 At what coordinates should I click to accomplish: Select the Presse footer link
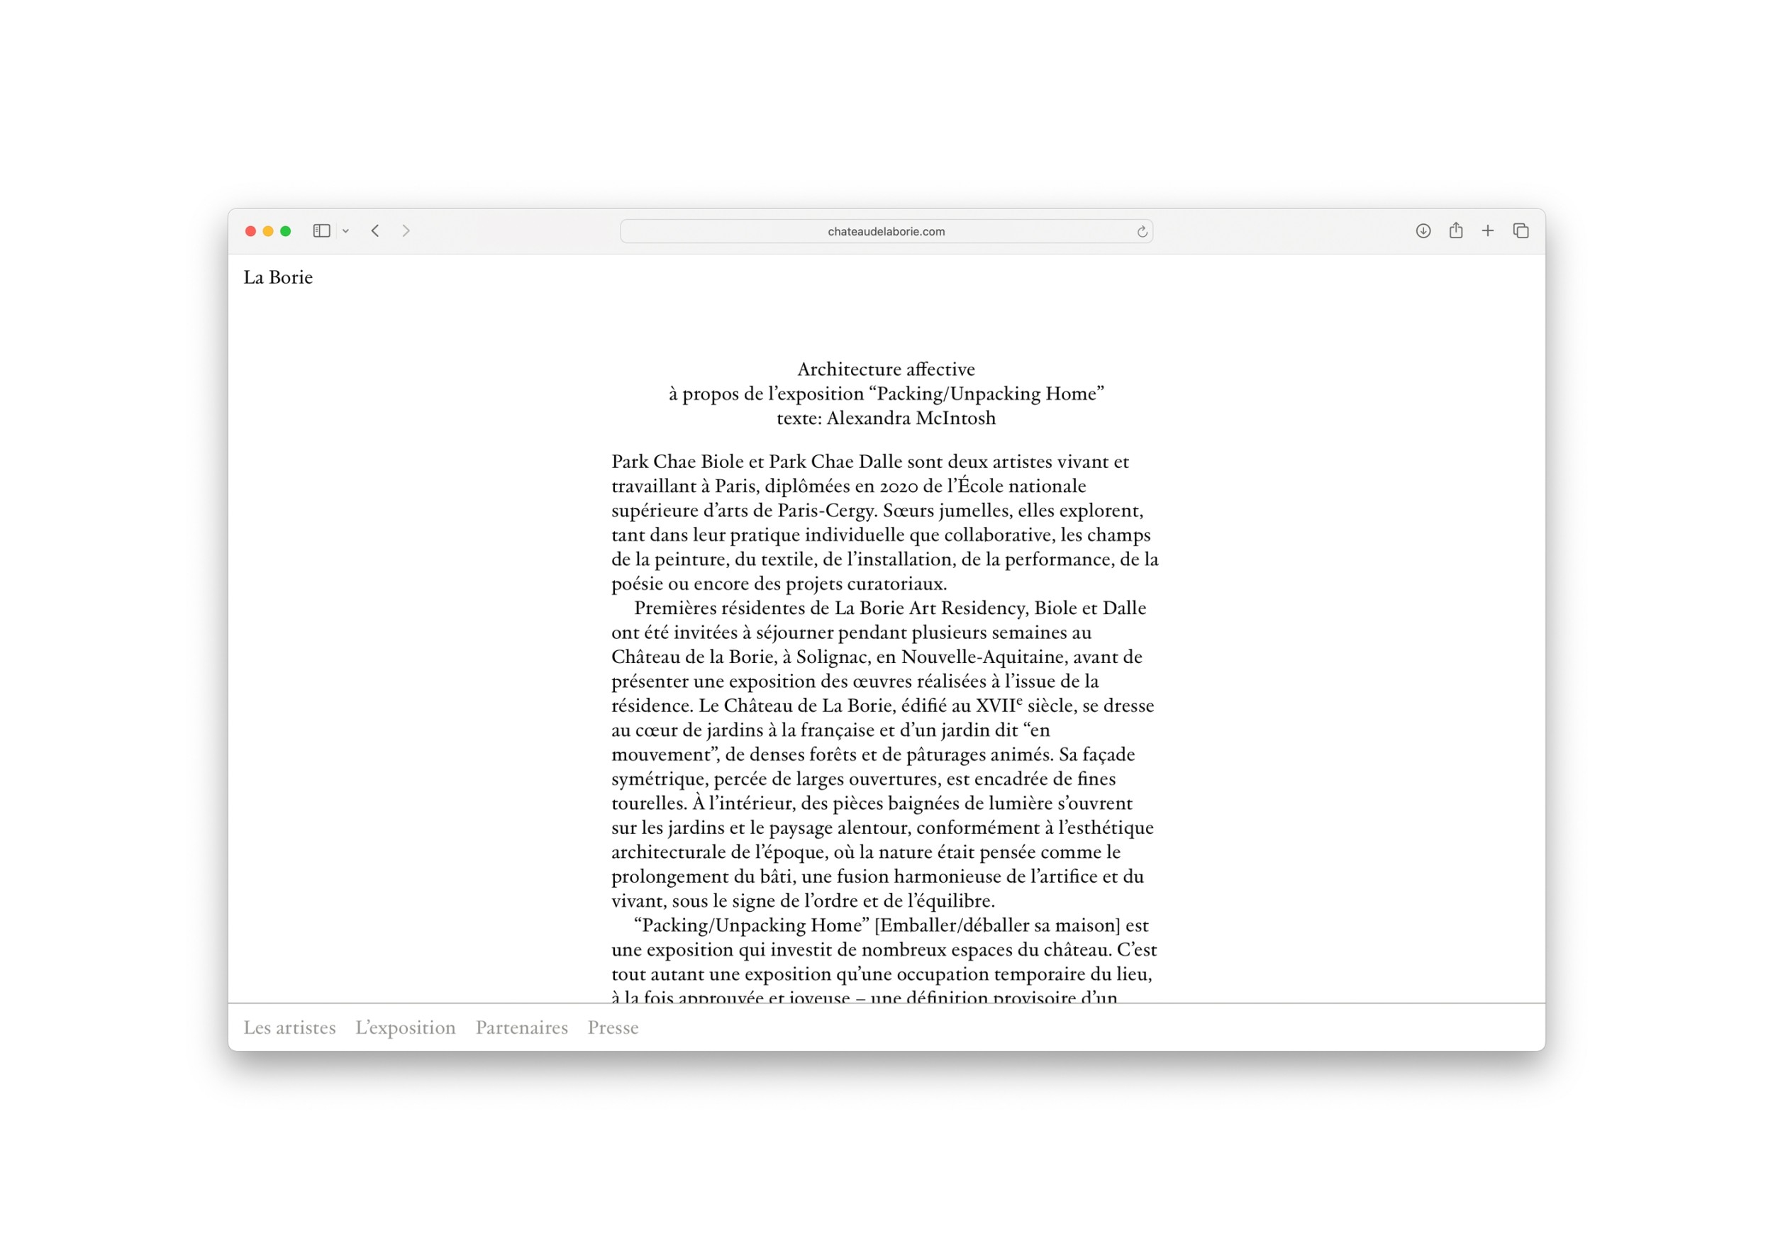[x=613, y=1028]
